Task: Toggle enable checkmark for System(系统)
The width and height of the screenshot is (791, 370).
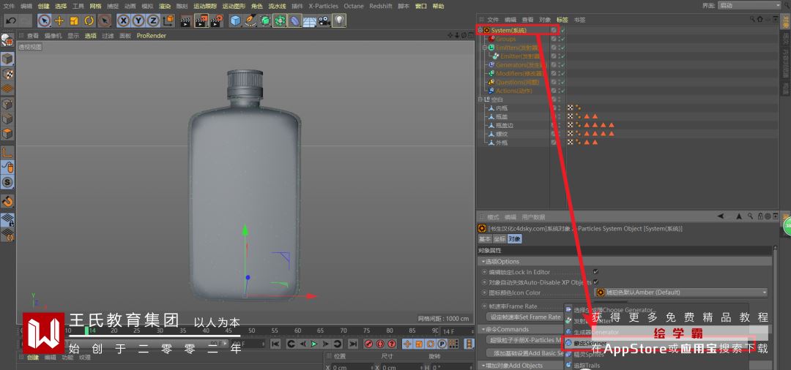Action: click(x=562, y=30)
